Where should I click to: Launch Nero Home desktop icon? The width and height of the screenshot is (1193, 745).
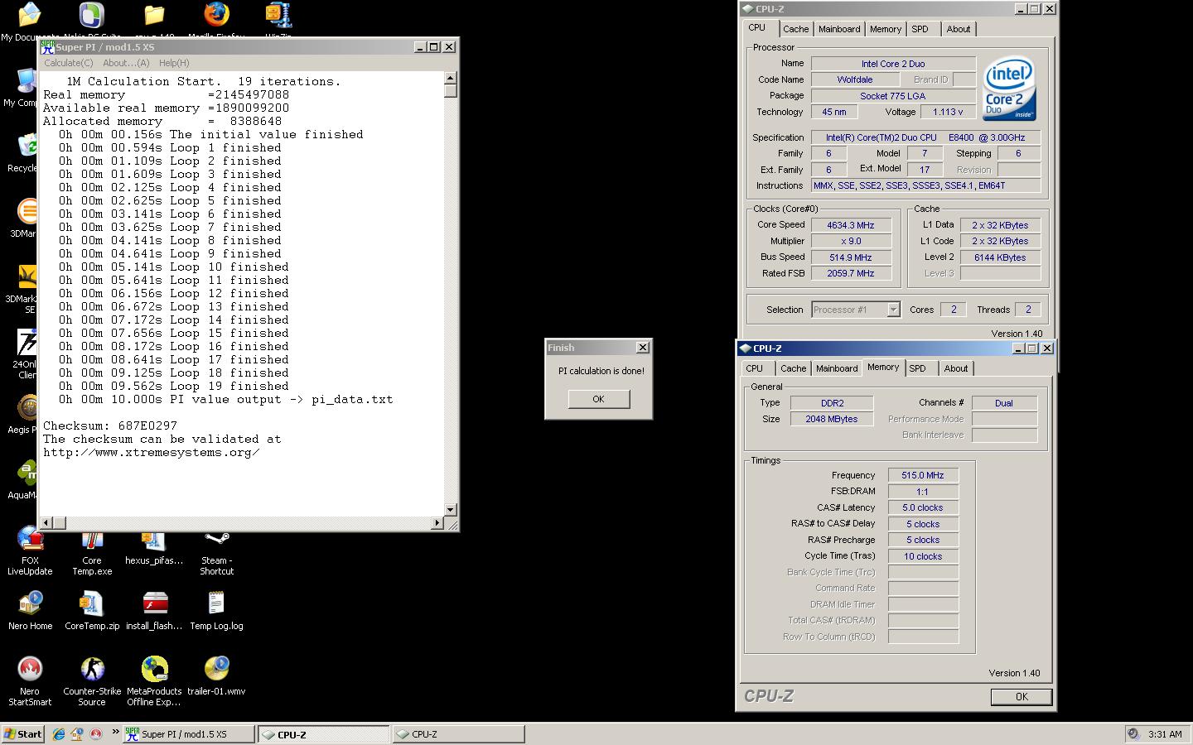point(30,611)
